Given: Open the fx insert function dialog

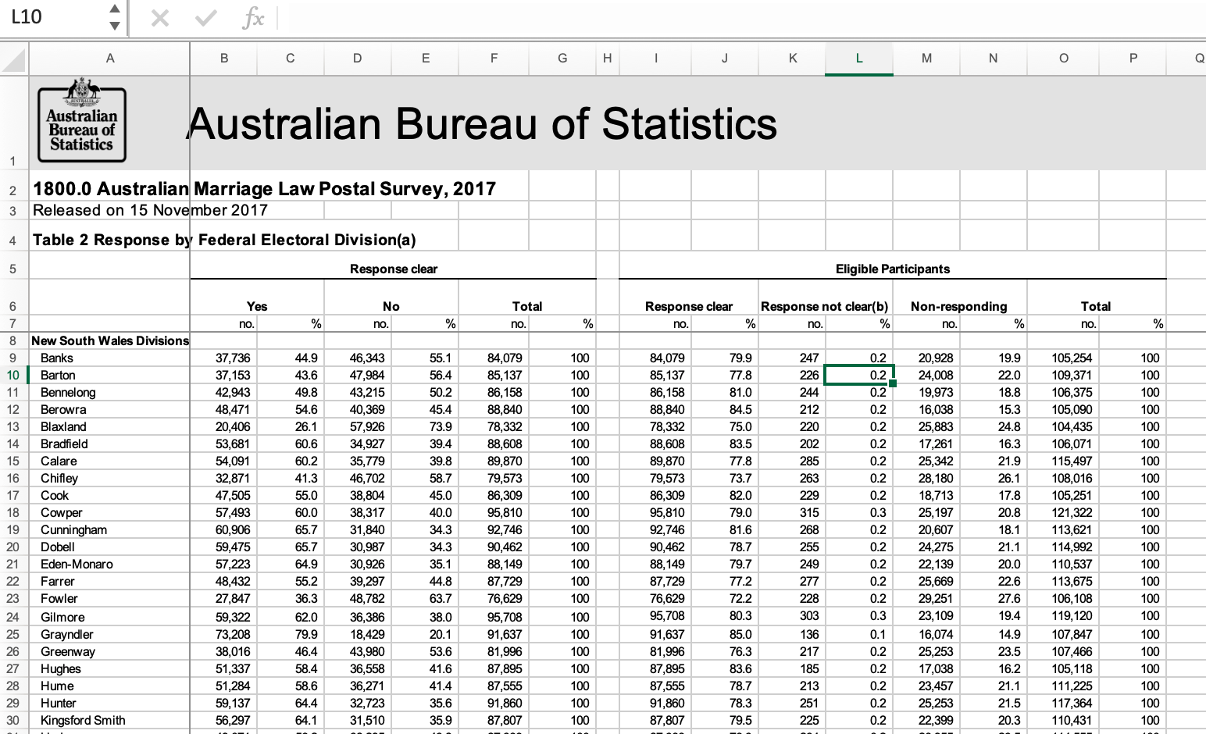Looking at the screenshot, I should coord(253,18).
